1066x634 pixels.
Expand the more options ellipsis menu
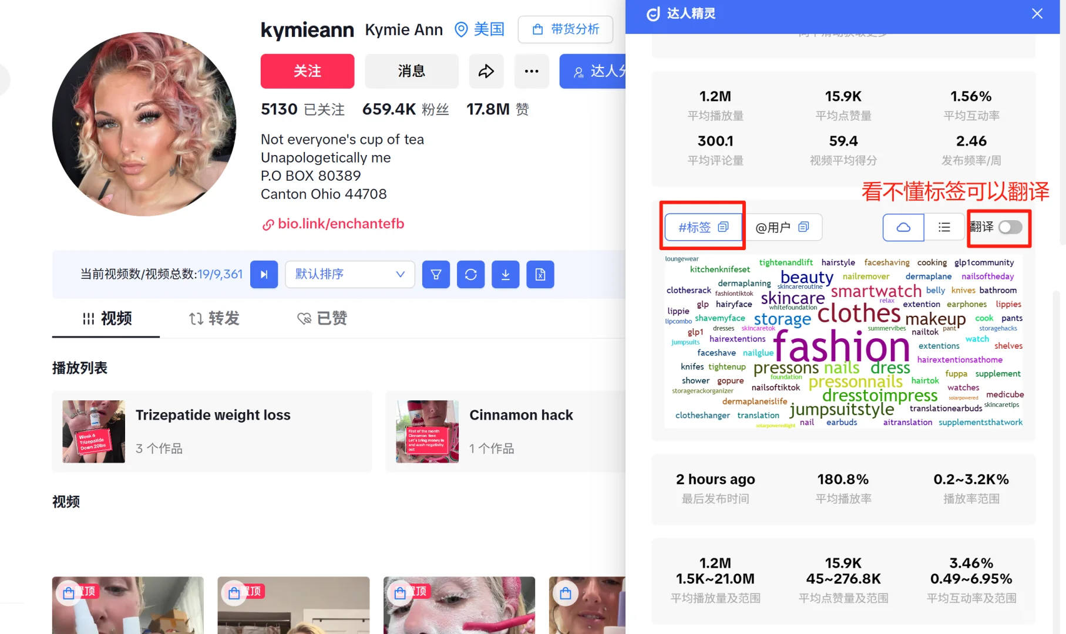coord(532,71)
